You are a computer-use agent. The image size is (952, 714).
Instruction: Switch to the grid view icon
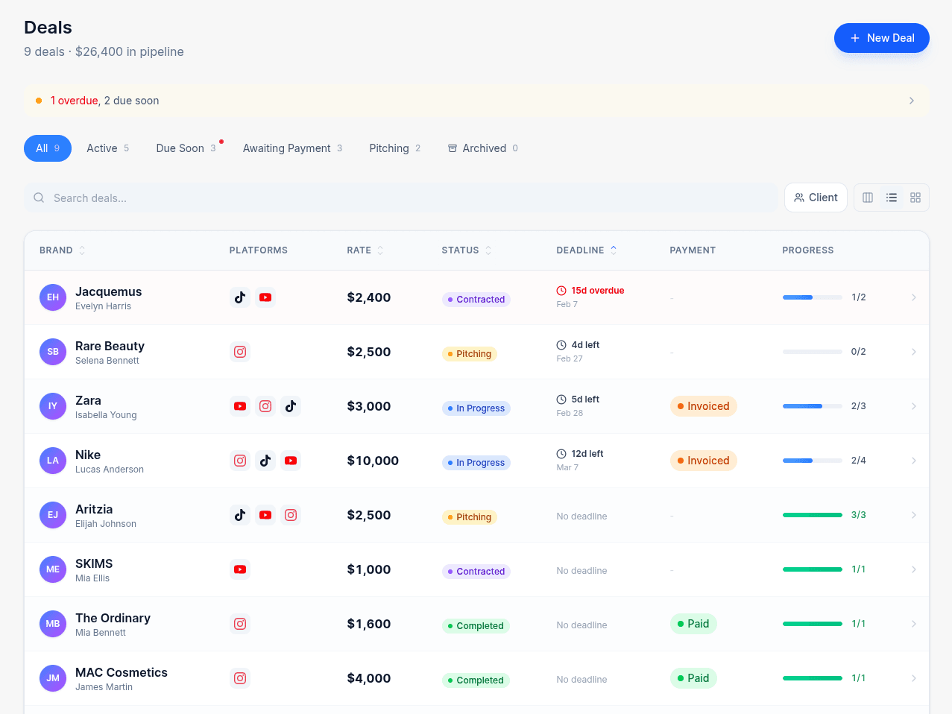915,198
